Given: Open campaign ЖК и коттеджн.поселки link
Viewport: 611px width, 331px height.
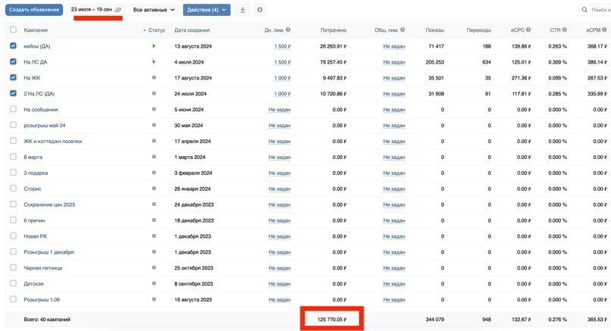Looking at the screenshot, I should 52,141.
